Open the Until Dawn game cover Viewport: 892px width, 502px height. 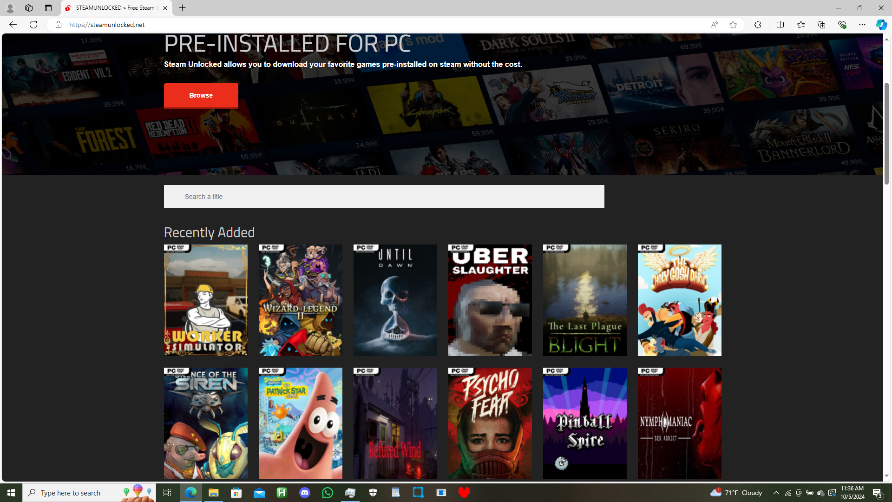(395, 300)
